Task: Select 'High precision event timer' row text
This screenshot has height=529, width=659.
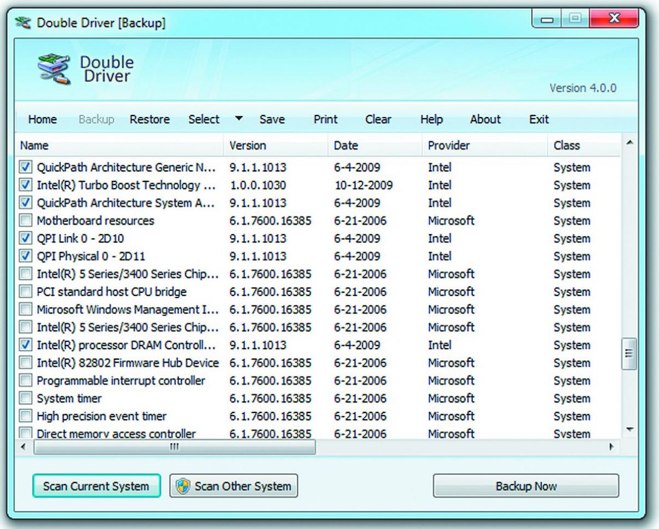Action: tap(102, 416)
